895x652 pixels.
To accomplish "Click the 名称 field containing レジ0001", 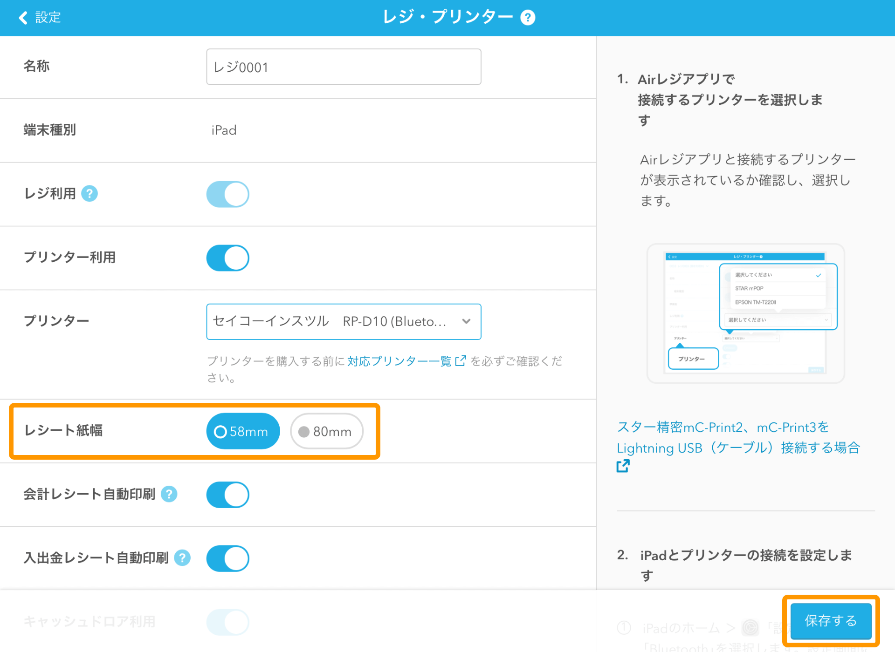I will coord(344,67).
